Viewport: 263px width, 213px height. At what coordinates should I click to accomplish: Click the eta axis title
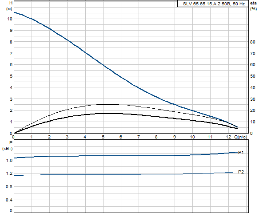tap(253, 3)
